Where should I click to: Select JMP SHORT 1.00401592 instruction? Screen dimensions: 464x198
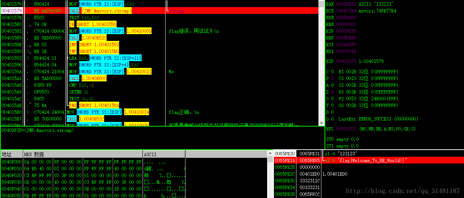tap(94, 45)
